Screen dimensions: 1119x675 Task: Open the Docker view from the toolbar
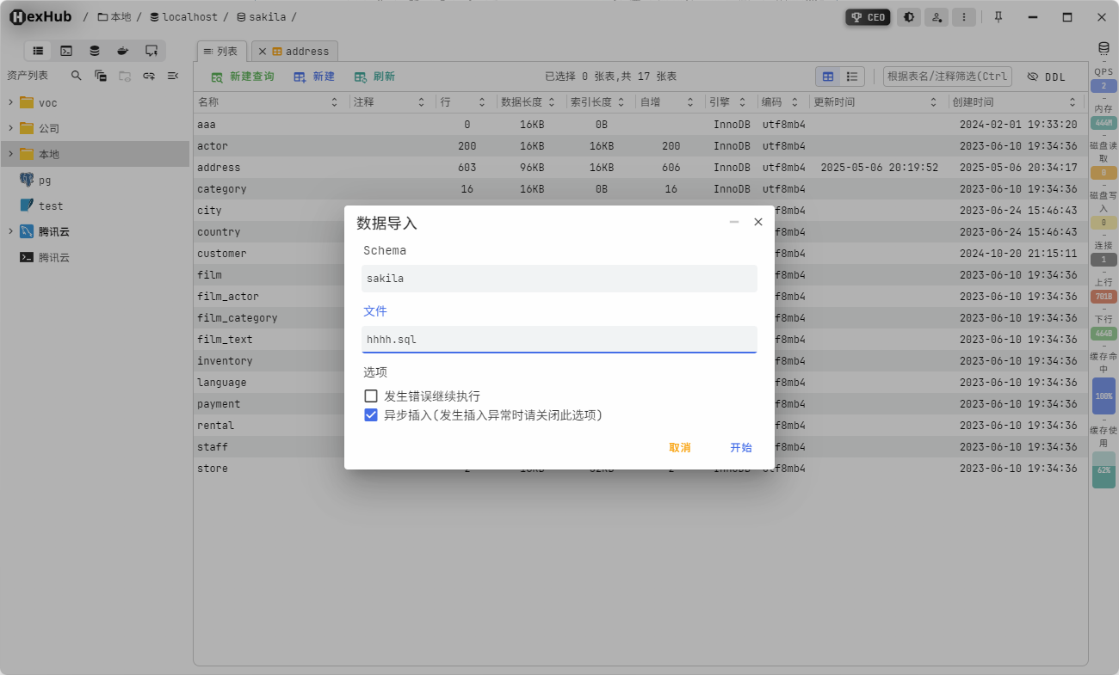[x=122, y=50]
